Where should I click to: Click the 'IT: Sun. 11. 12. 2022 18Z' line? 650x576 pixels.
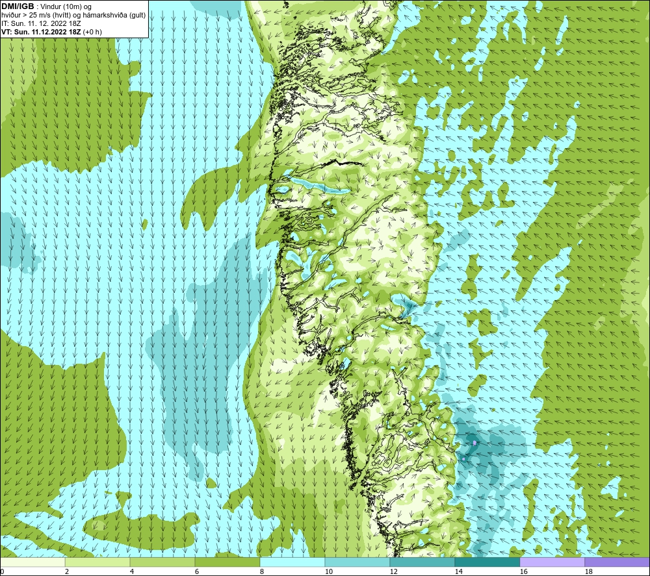[41, 23]
